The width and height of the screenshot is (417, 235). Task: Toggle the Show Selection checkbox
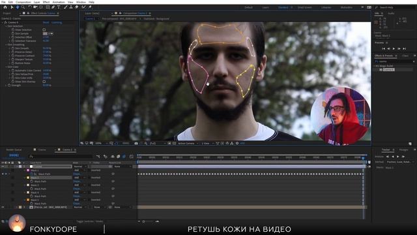(44, 30)
